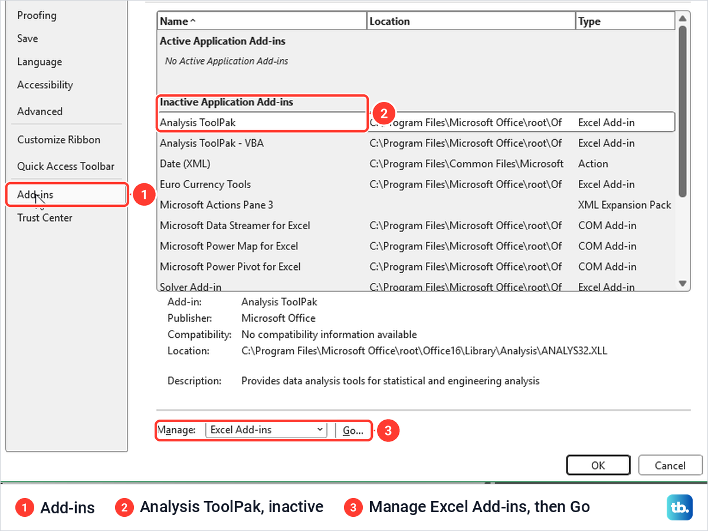Select the Microsoft Actions Pane 3 row
This screenshot has width=708, height=531.
click(415, 205)
